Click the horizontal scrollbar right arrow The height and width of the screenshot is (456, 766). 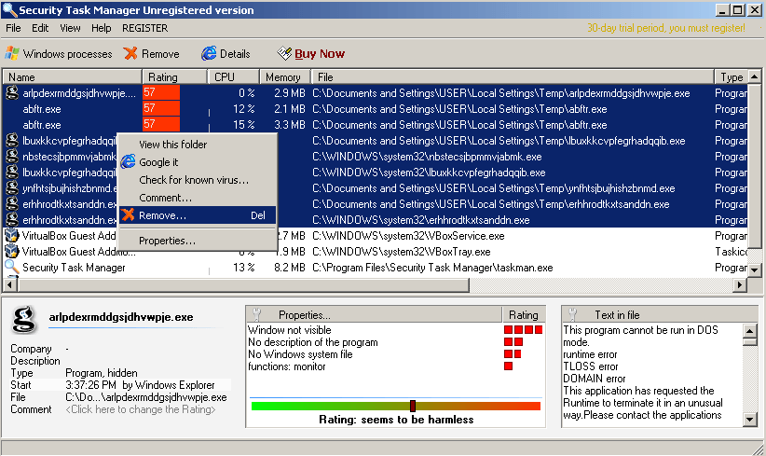[x=740, y=284]
